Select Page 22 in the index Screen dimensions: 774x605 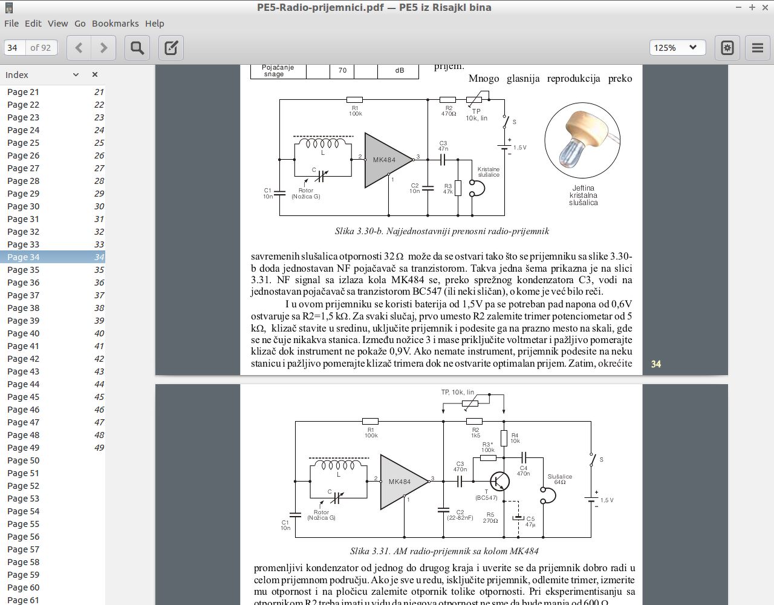53,105
